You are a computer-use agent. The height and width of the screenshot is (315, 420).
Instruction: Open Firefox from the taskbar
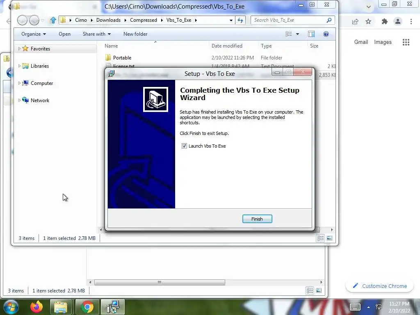pos(37,307)
